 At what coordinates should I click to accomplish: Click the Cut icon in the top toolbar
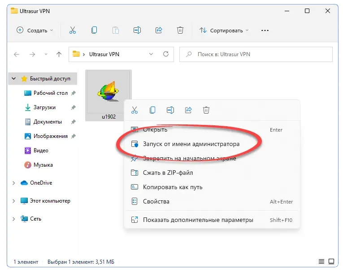coord(72,30)
